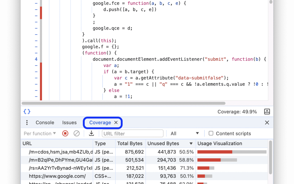Open the All coverage type dropdown
294x184 pixels.
coord(185,133)
